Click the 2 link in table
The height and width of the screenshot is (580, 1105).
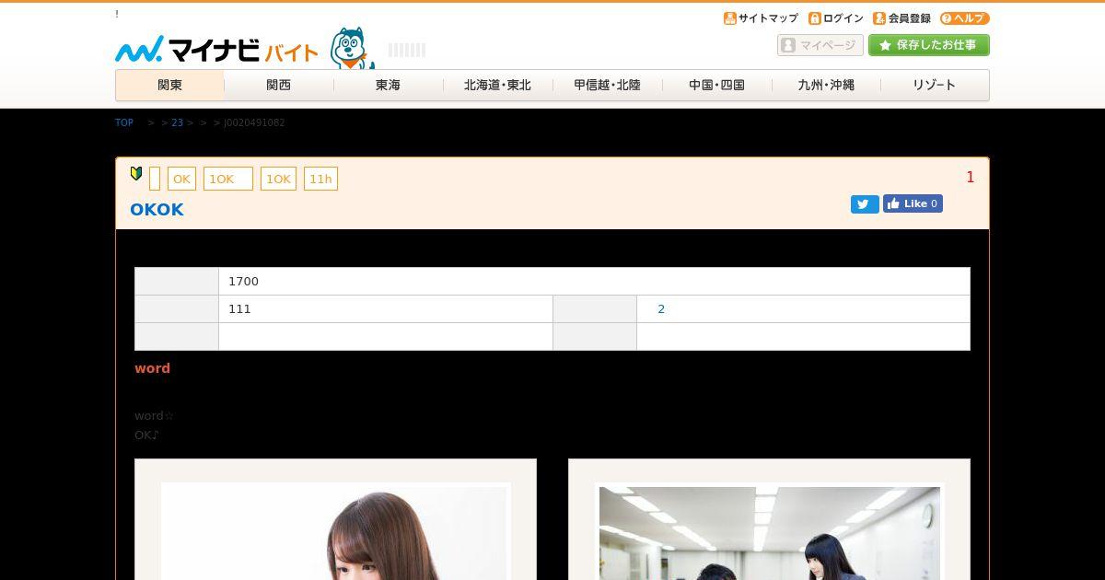tap(661, 309)
